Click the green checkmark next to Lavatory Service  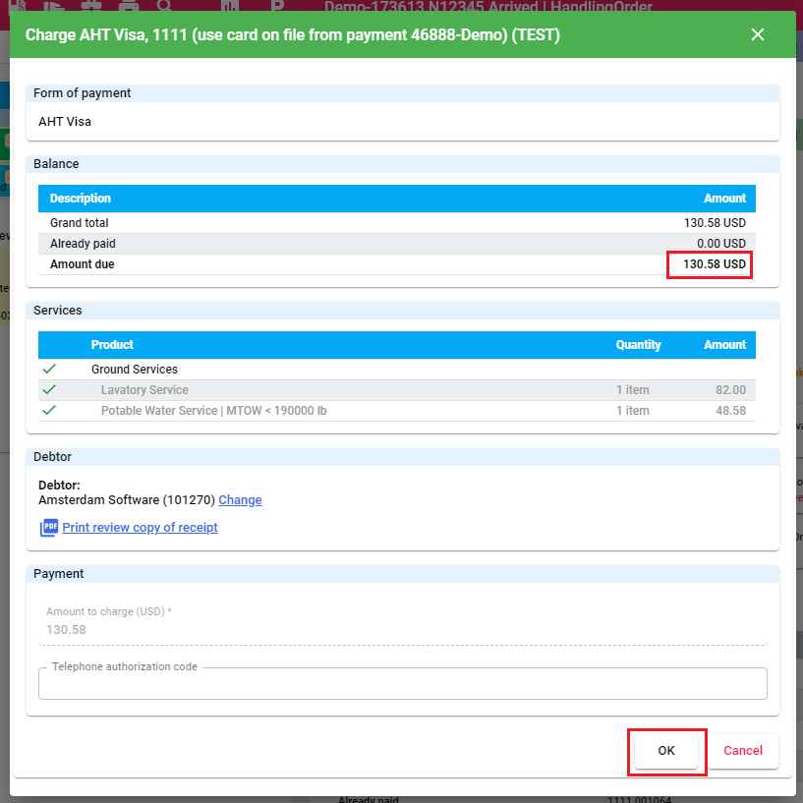[x=49, y=390]
